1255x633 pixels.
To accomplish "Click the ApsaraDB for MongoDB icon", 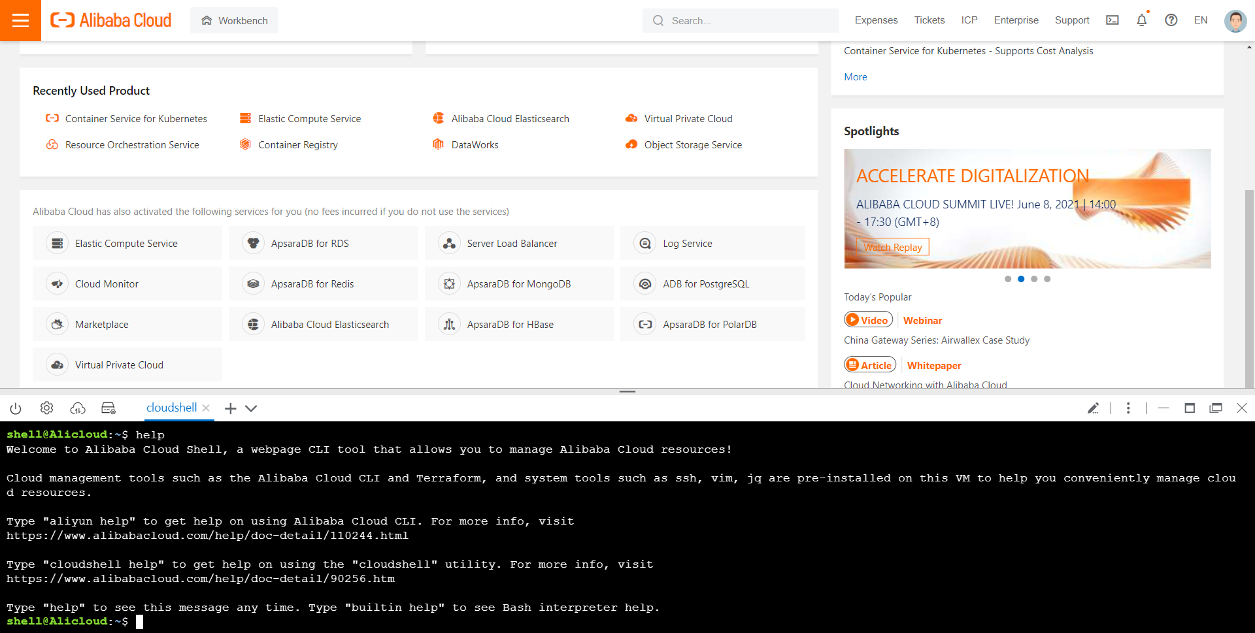I will pos(450,284).
